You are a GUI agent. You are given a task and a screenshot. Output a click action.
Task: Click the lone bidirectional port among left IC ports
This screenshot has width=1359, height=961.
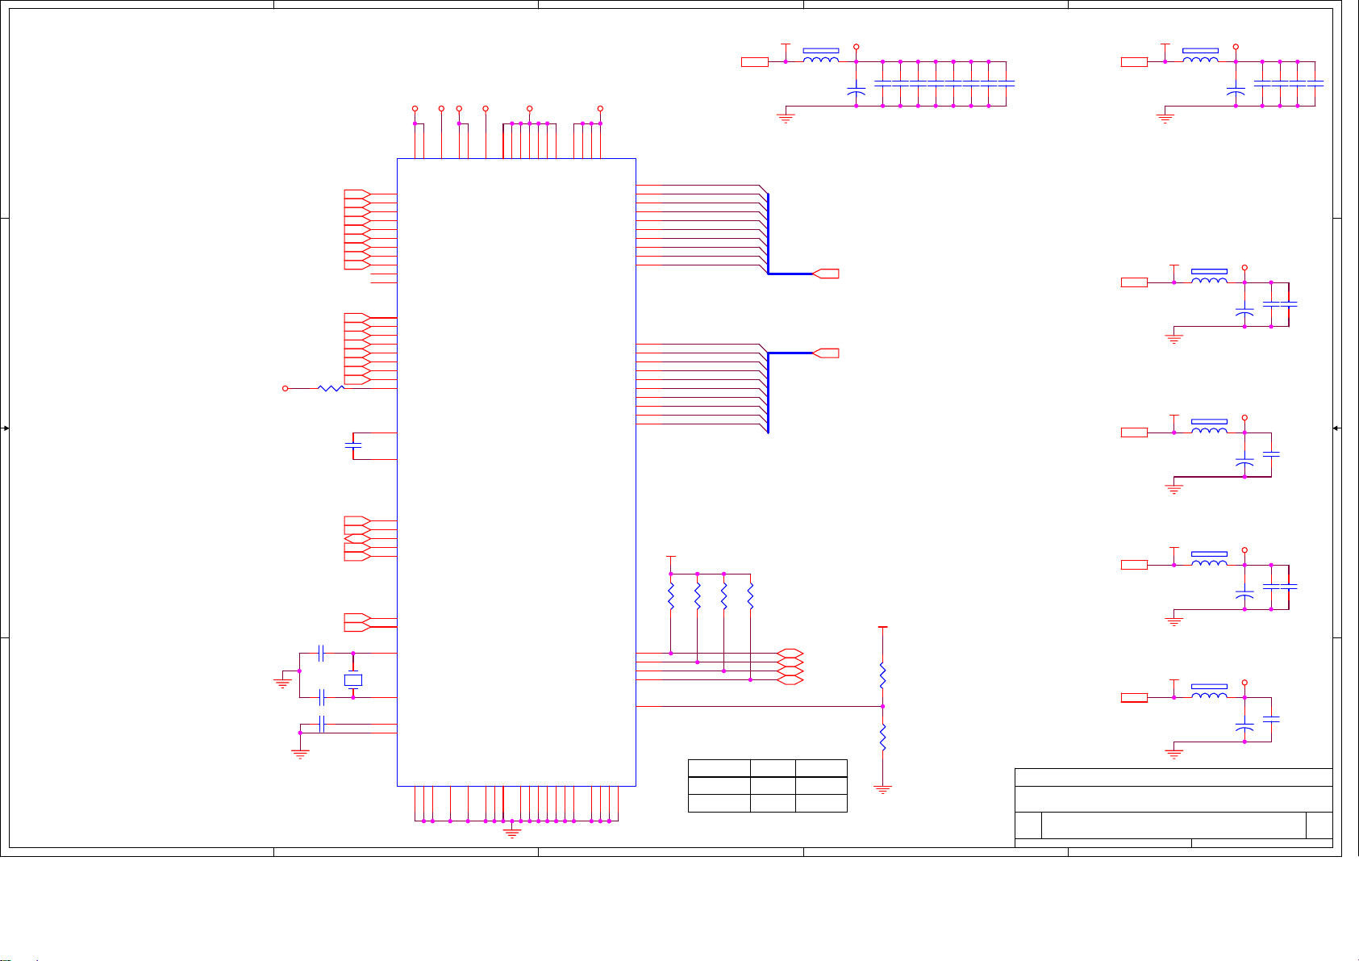(356, 538)
